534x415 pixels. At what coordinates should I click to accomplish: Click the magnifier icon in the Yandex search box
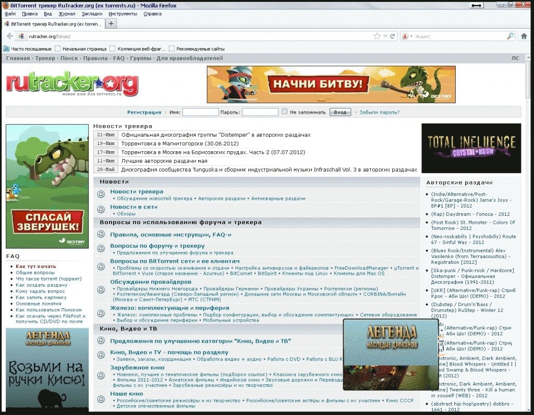(x=510, y=36)
